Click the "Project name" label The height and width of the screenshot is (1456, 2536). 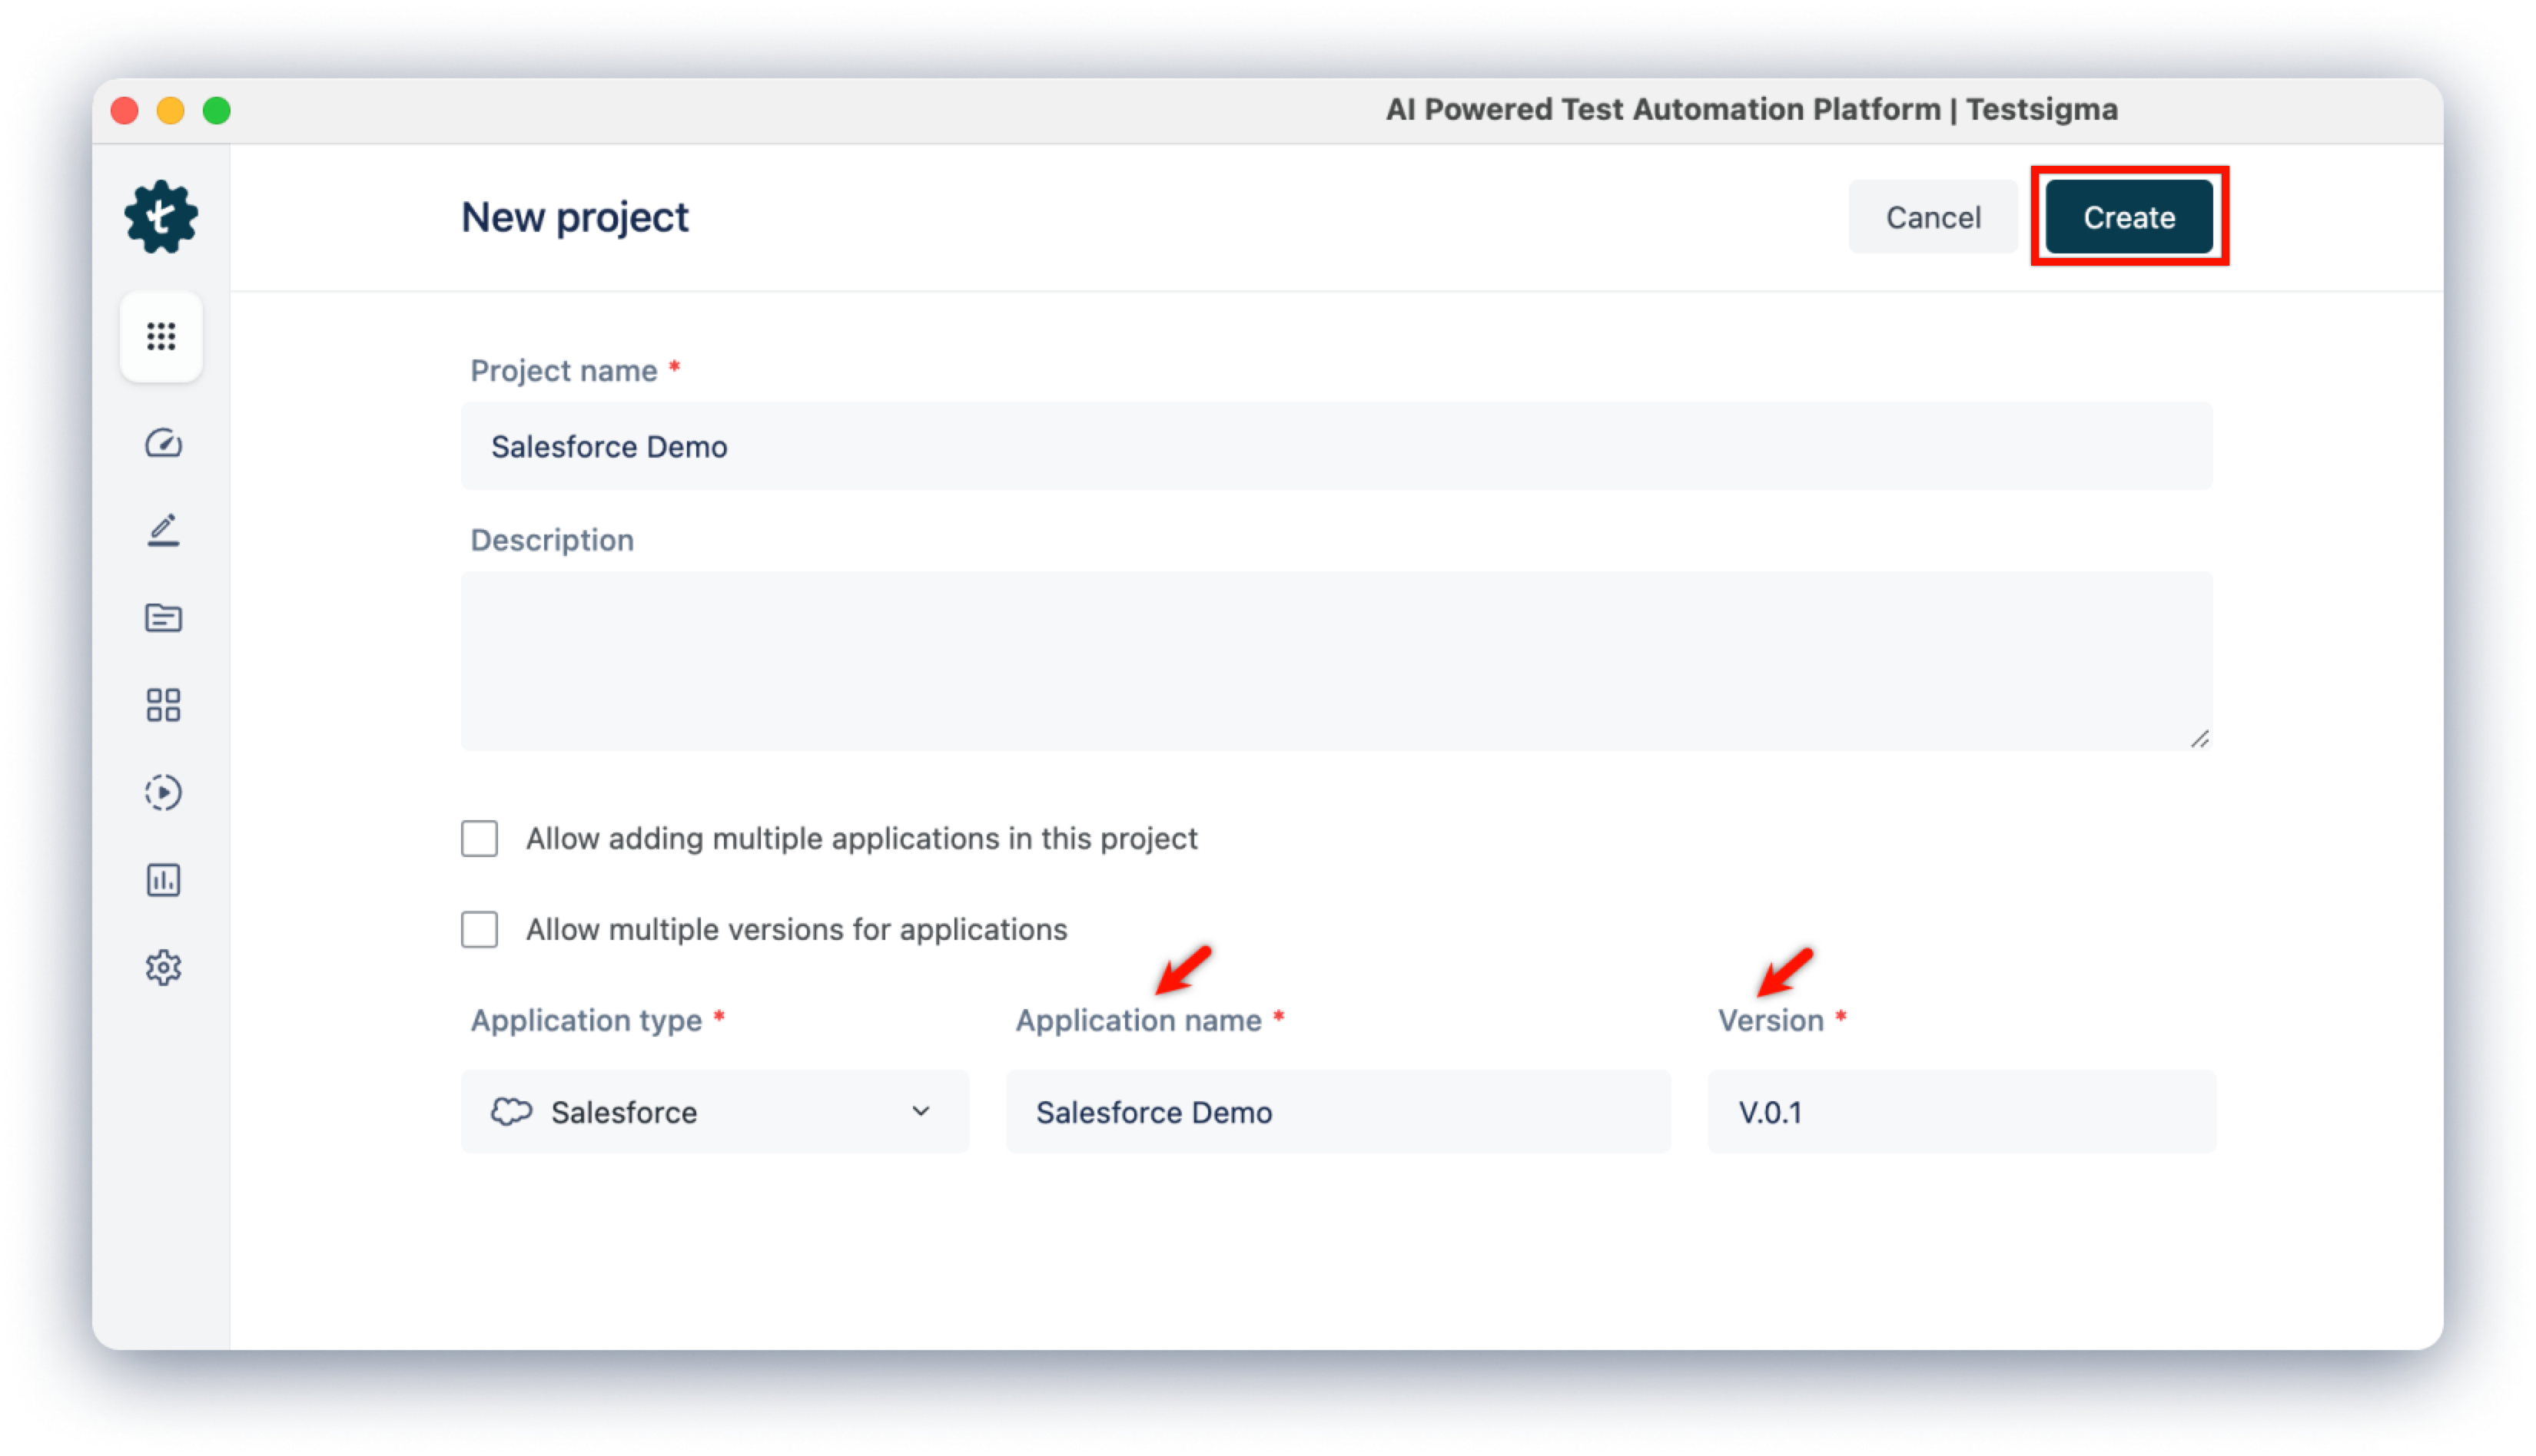(564, 371)
